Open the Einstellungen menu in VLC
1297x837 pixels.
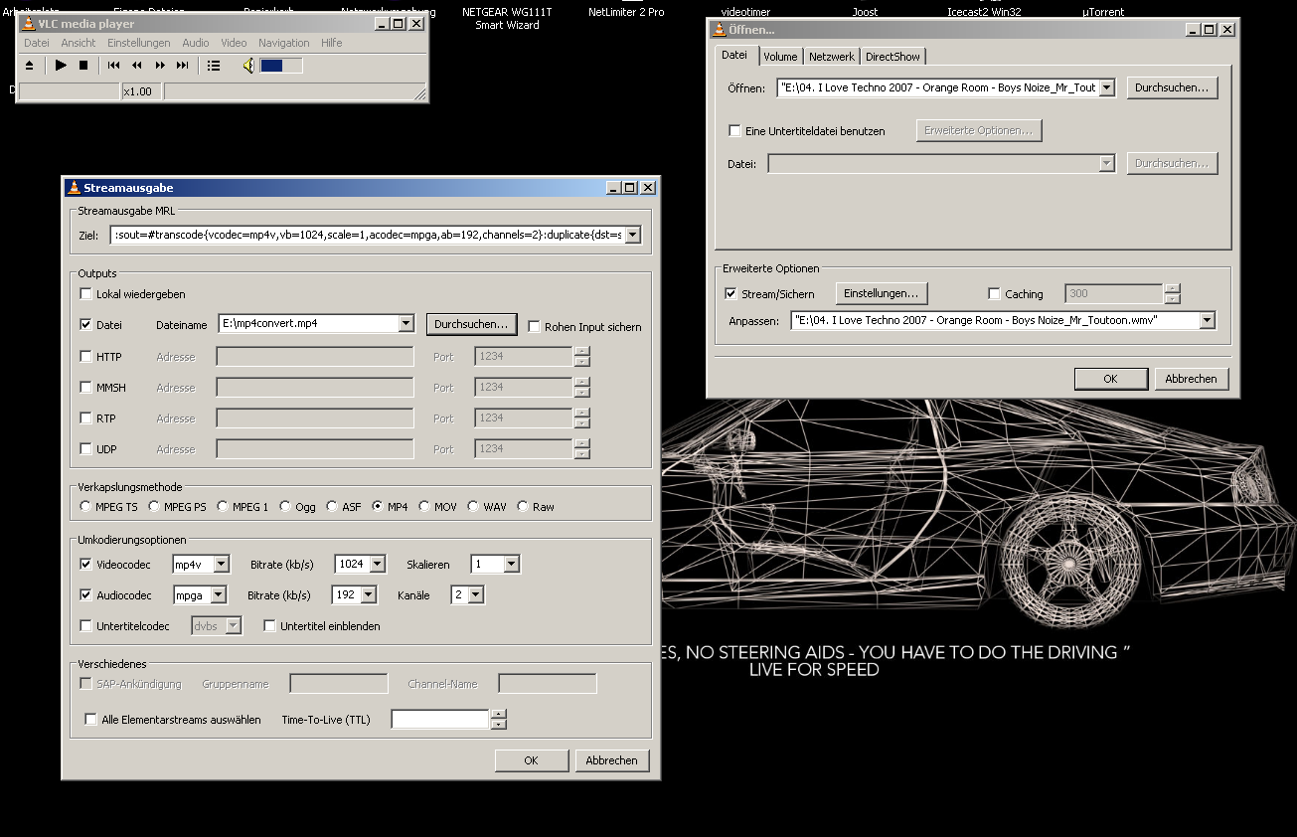(138, 43)
